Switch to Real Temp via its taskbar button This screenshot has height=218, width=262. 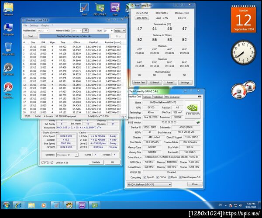(x=69, y=205)
